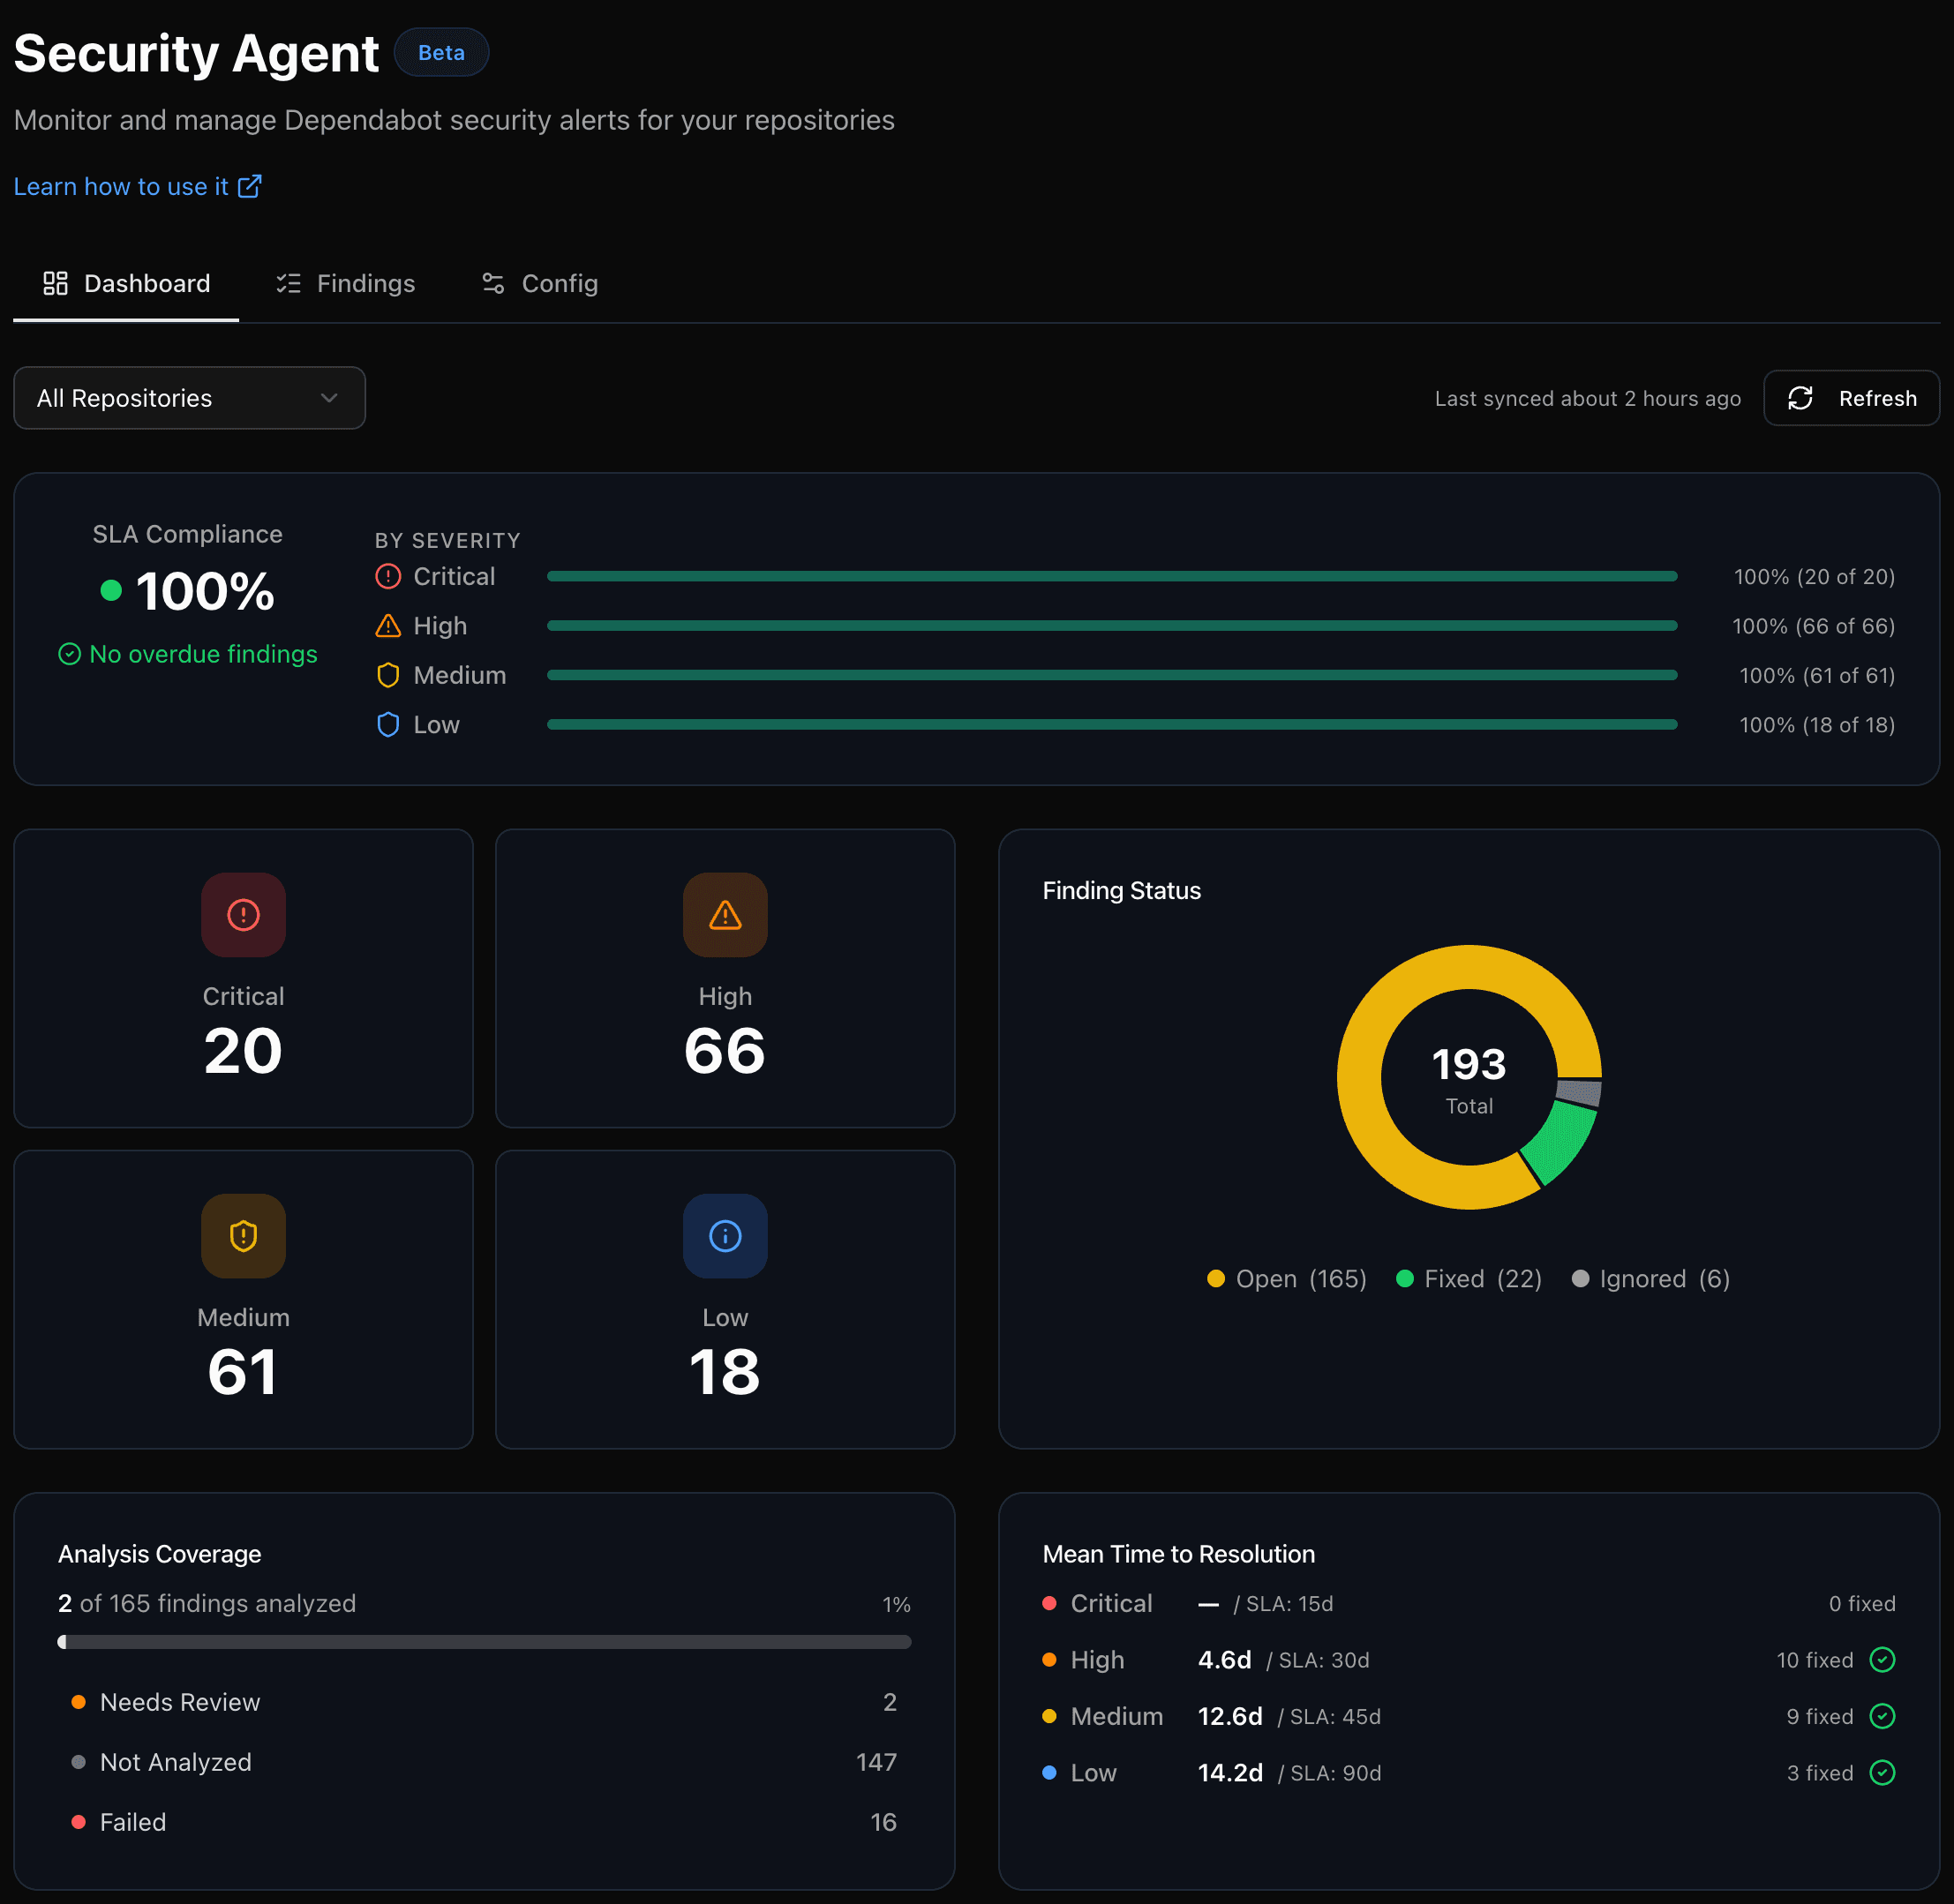The image size is (1954, 1904).
Task: Click the Ignored legend gray dot
Action: 1581,1279
